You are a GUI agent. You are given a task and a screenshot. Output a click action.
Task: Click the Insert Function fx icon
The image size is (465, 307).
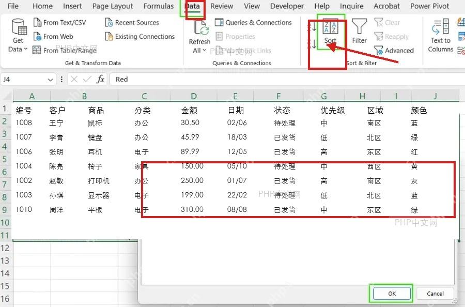[101, 79]
